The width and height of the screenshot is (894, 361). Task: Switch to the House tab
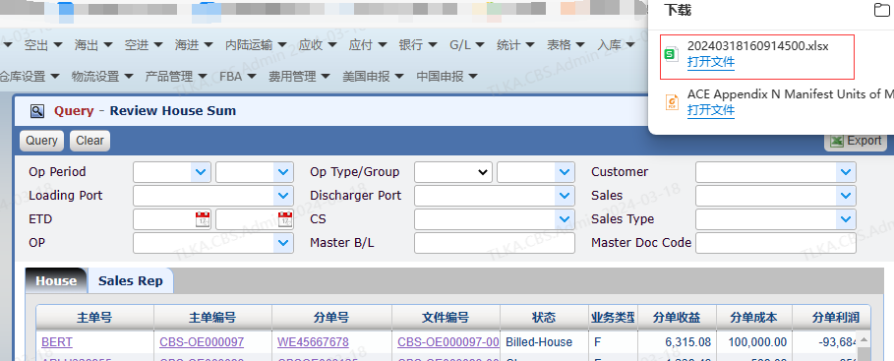[56, 280]
